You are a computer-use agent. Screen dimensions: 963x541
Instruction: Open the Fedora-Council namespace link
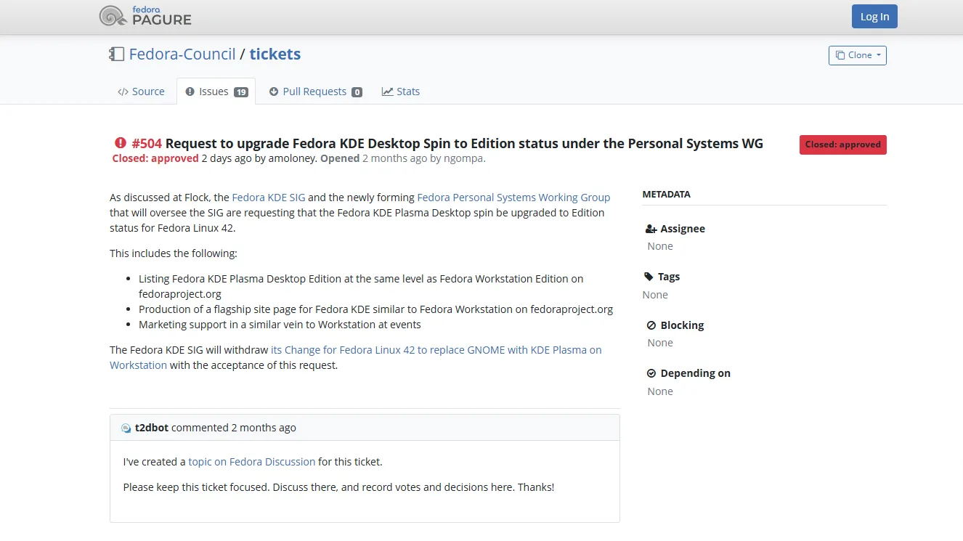pos(182,54)
